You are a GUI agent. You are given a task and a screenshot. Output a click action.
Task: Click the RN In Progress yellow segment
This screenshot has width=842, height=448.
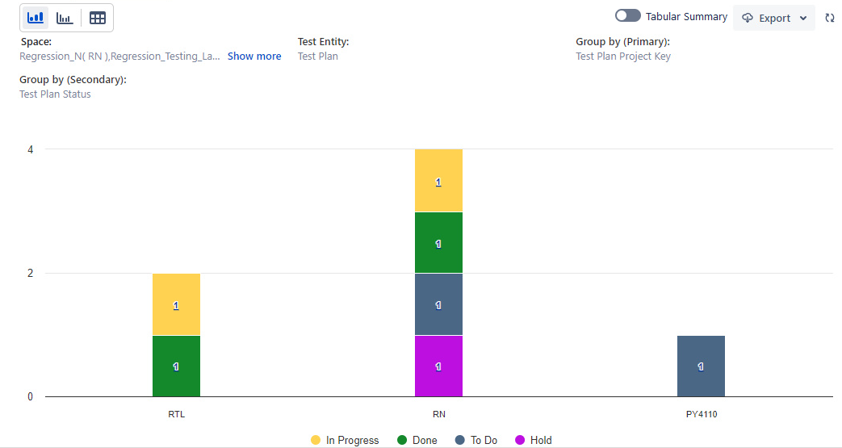(438, 181)
